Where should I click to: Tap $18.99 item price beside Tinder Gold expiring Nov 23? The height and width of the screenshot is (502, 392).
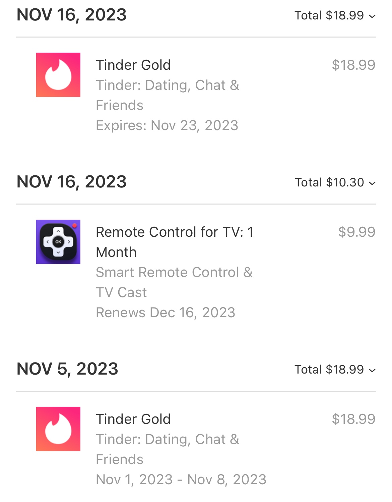pos(353,65)
